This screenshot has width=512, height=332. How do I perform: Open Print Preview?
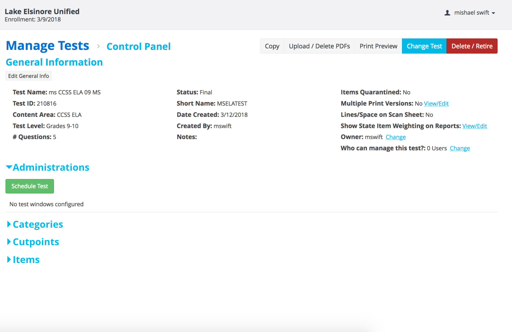click(x=378, y=46)
